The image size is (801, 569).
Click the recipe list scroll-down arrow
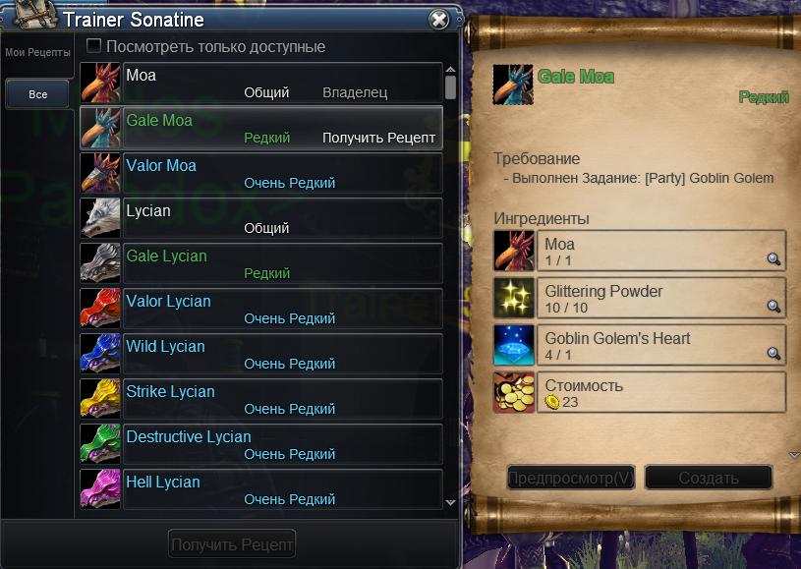point(450,502)
